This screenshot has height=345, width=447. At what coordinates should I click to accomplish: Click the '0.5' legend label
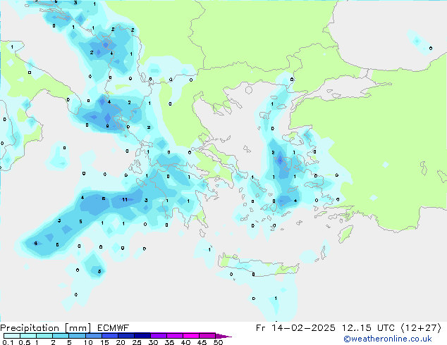(25, 342)
